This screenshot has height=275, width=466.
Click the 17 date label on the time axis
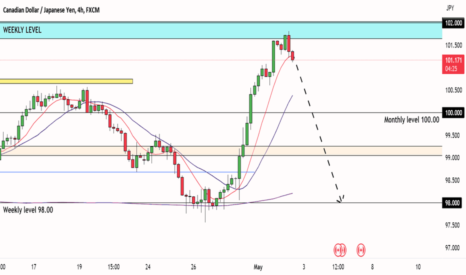tap(33, 266)
